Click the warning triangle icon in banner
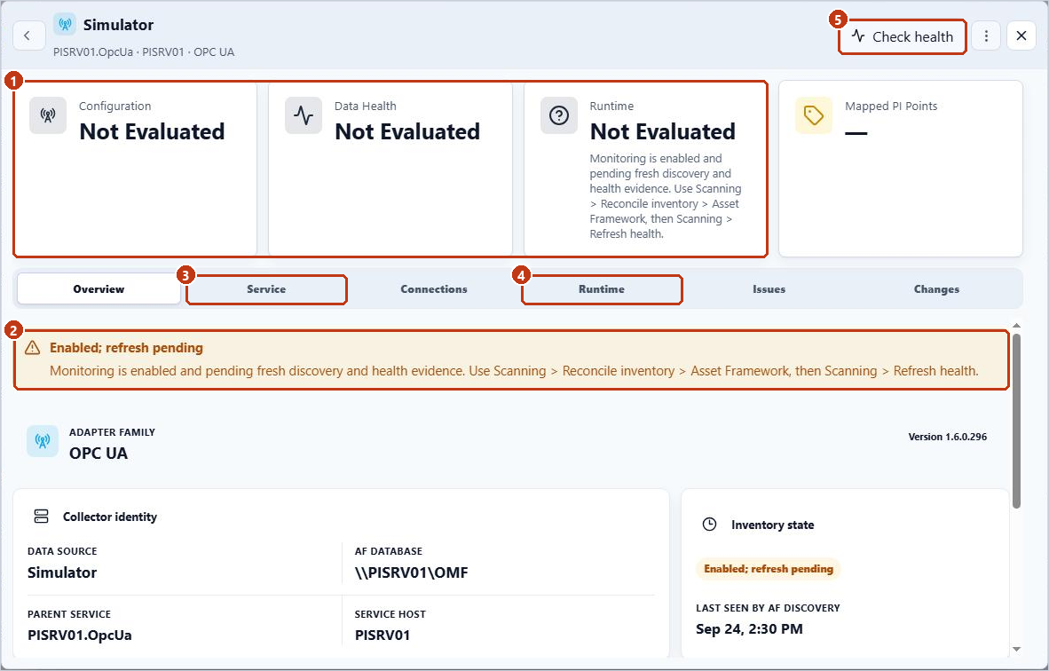The height and width of the screenshot is (671, 1049). [32, 348]
